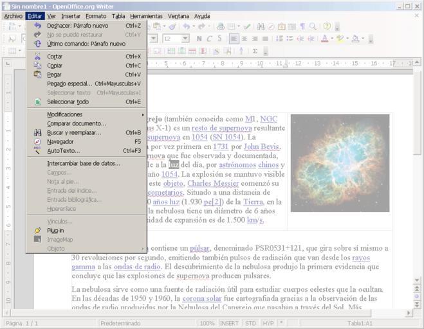Toggle INSERT mode in status bar
Viewport: 424px width, 329px height.
[x=228, y=323]
